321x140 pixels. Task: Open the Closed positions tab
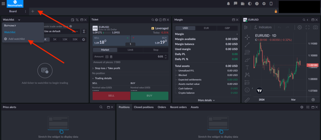(144, 107)
